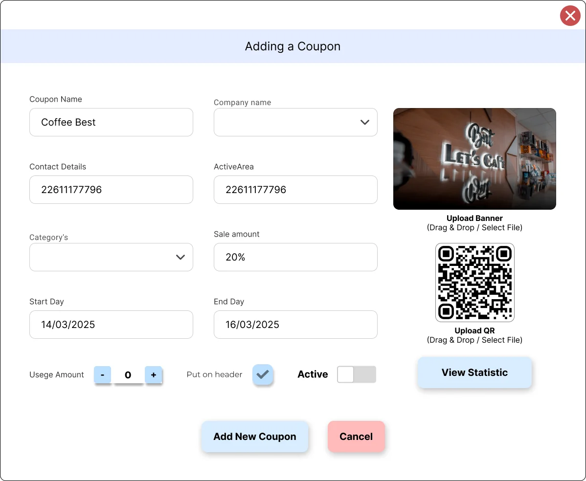Decrease Usege Amount with the minus button
586x481 pixels.
pyautogui.click(x=102, y=374)
